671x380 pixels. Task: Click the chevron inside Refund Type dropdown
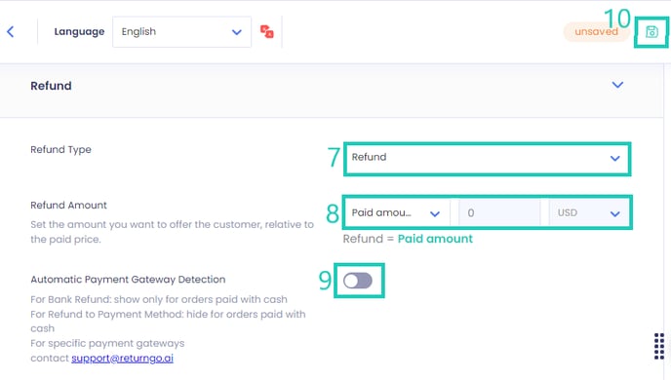[x=615, y=158]
